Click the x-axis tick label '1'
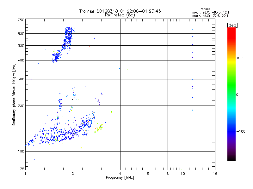The width and height of the screenshot is (253, 189). coord(25,174)
